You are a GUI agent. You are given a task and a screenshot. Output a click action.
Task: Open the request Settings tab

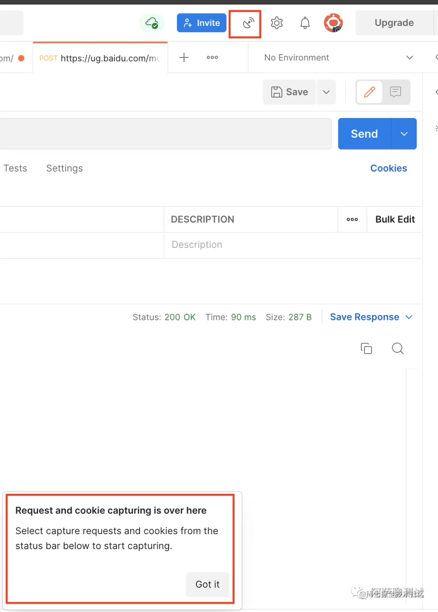point(64,168)
